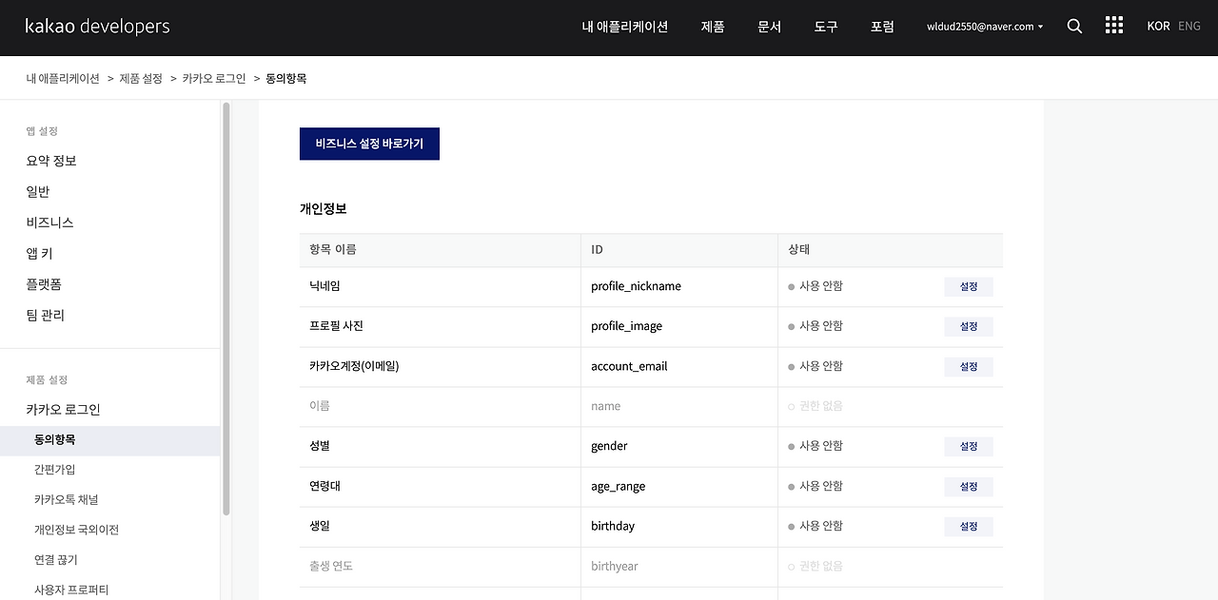Open 포럼 menu in top navigation
The width and height of the screenshot is (1218, 600).
882,27
